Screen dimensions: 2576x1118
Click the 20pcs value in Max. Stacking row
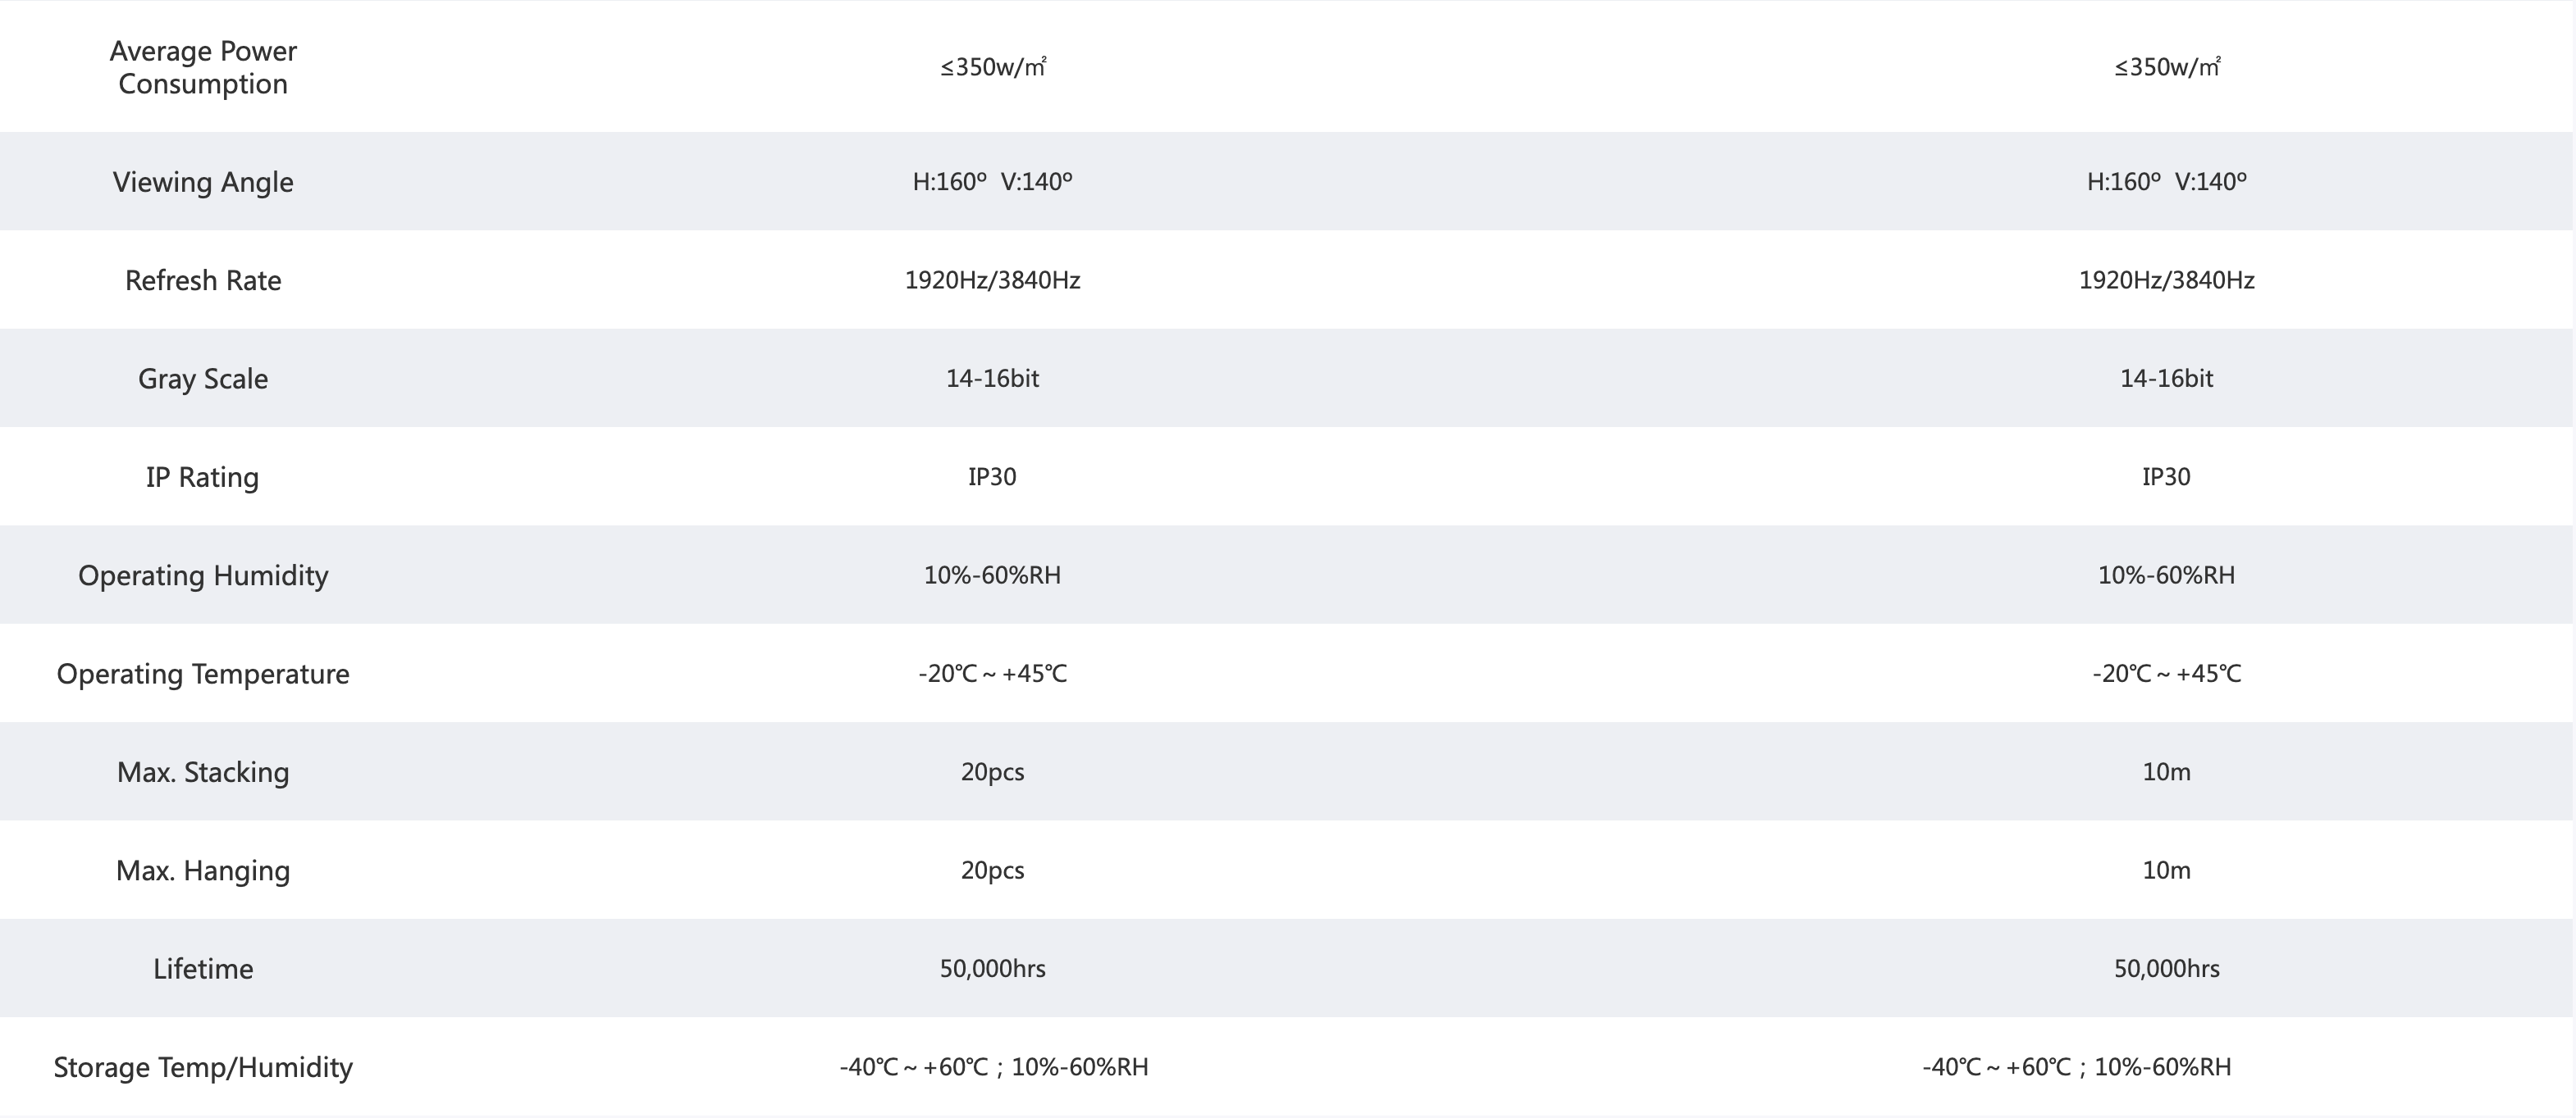993,772
